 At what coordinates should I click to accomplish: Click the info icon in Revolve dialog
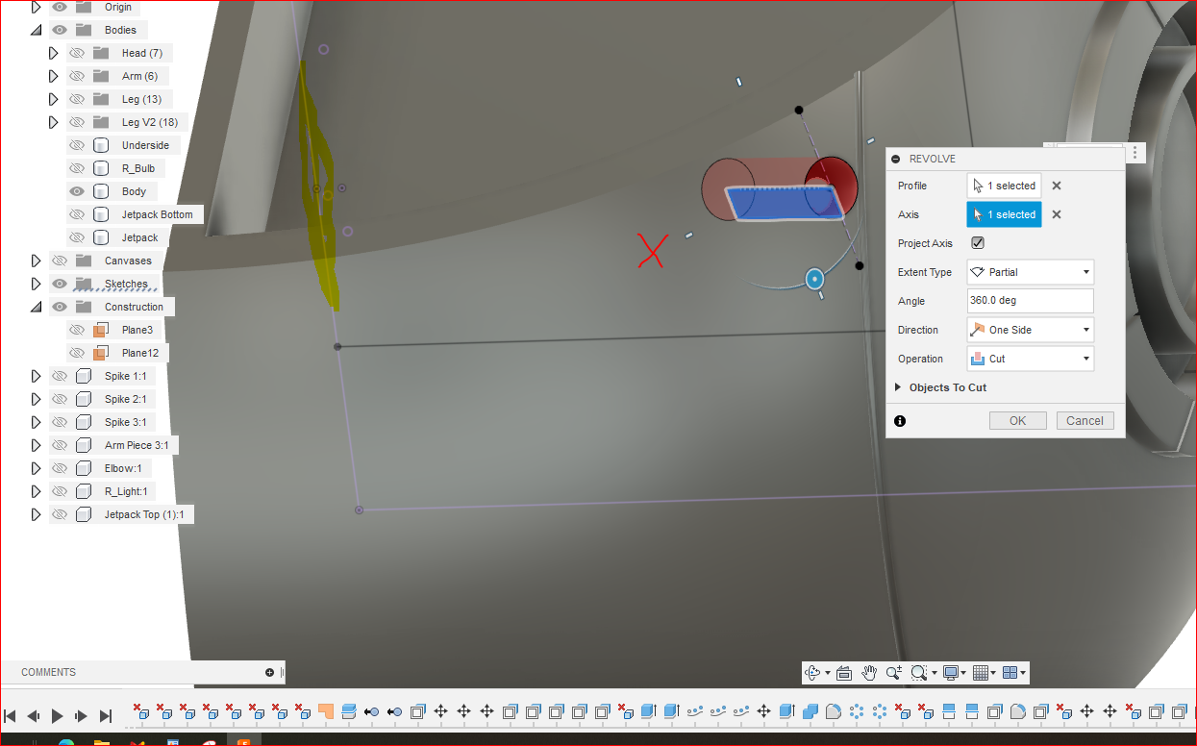(x=900, y=421)
